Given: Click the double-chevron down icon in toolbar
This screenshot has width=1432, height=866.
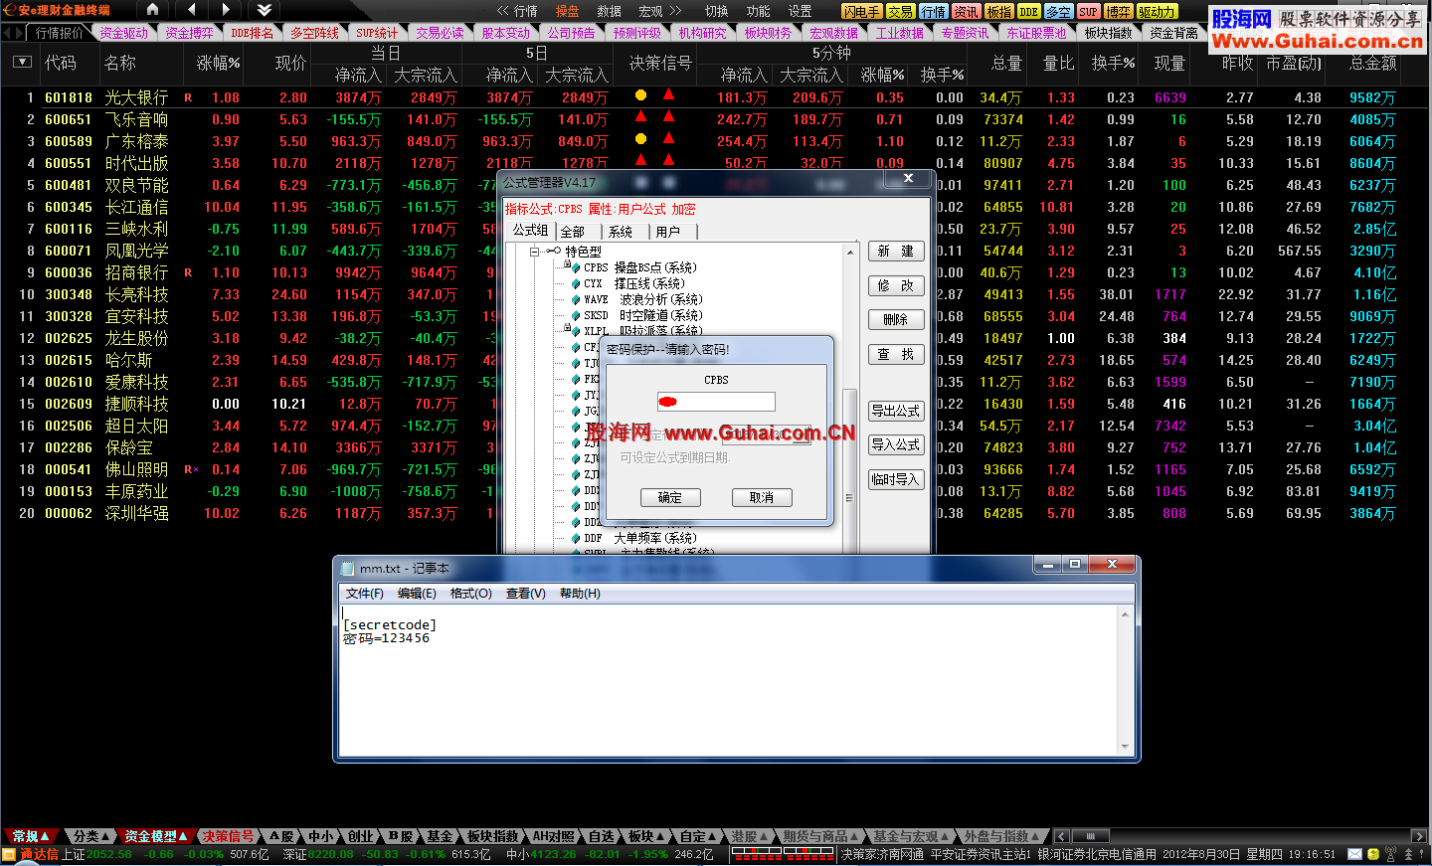Looking at the screenshot, I should [x=264, y=10].
